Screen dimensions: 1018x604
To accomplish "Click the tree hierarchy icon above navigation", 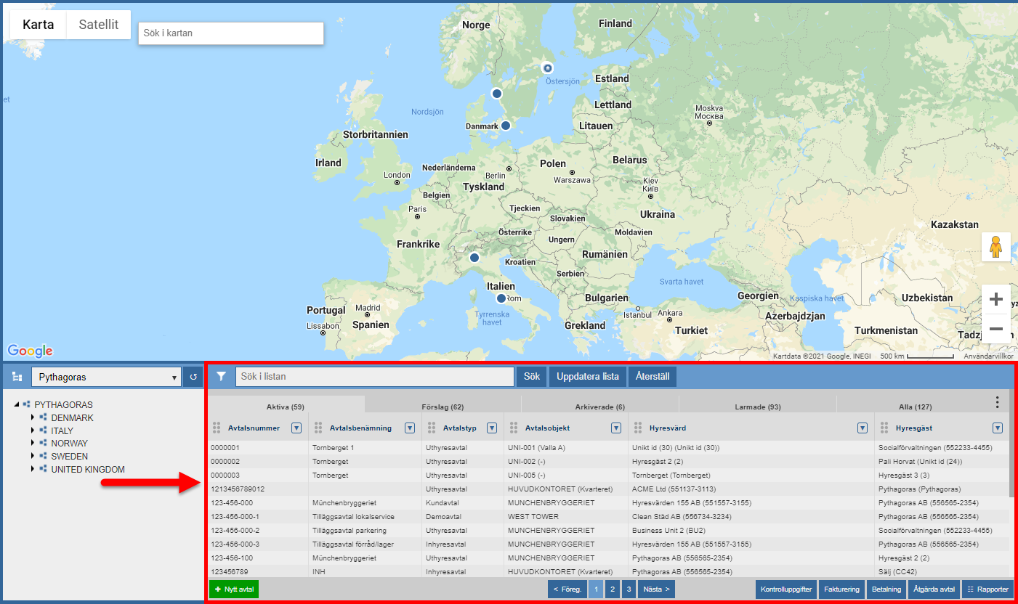I will pos(17,377).
